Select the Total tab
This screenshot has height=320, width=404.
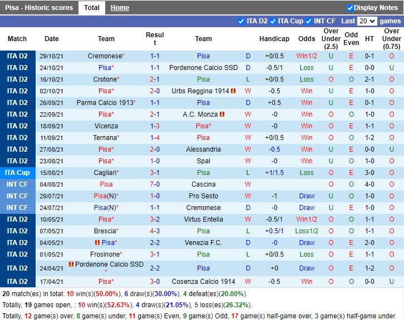point(92,8)
